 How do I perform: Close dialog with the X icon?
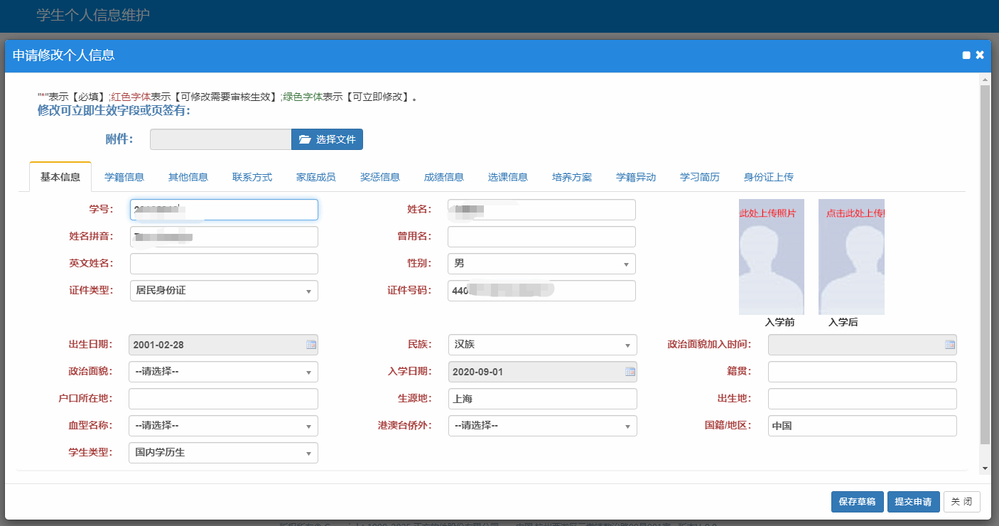tap(980, 55)
